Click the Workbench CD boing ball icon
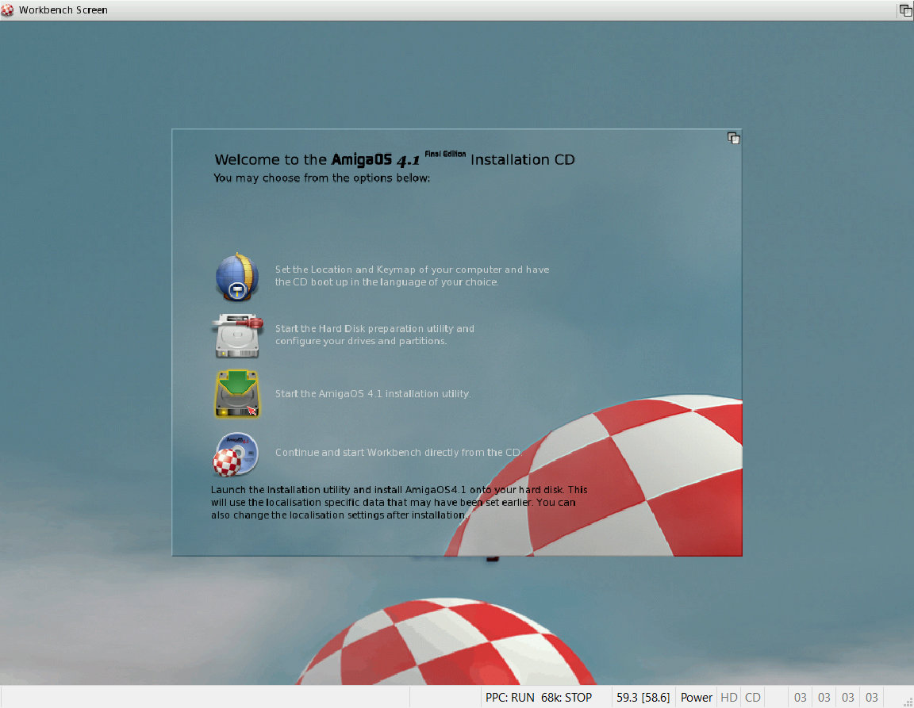Image resolution: width=914 pixels, height=708 pixels. point(236,454)
